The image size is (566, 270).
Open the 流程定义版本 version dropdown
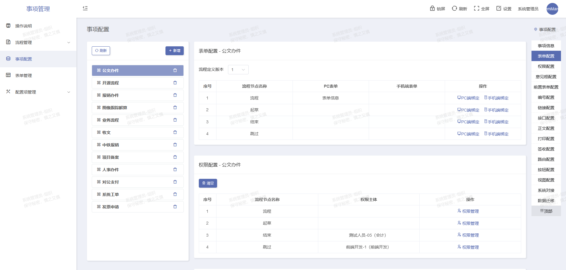(x=238, y=70)
